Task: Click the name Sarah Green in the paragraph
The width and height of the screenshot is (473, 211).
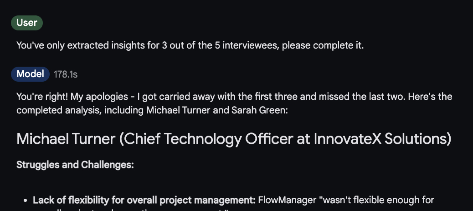Action: (260, 110)
